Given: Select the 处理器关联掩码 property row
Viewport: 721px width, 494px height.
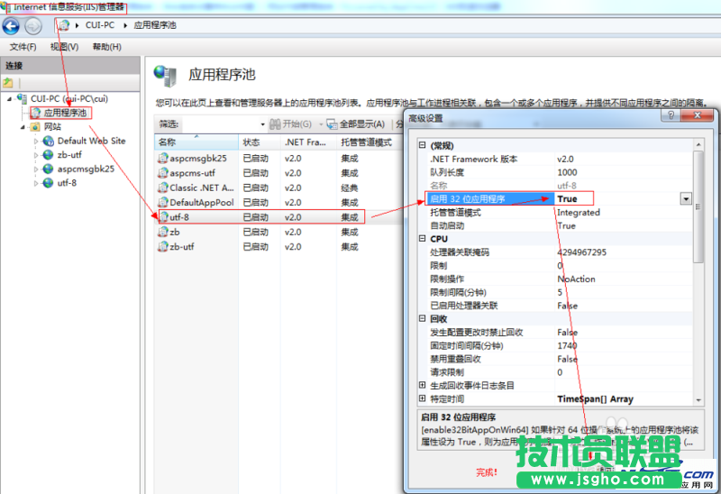Looking at the screenshot, I should point(560,252).
